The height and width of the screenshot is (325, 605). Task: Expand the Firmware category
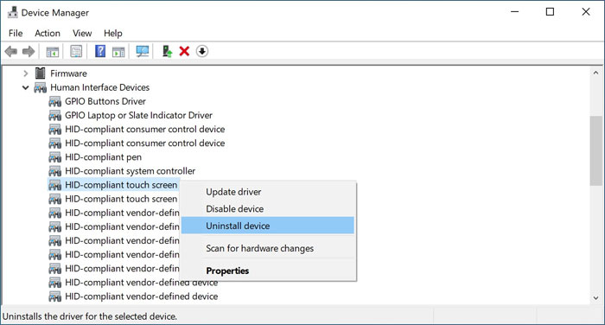point(25,73)
